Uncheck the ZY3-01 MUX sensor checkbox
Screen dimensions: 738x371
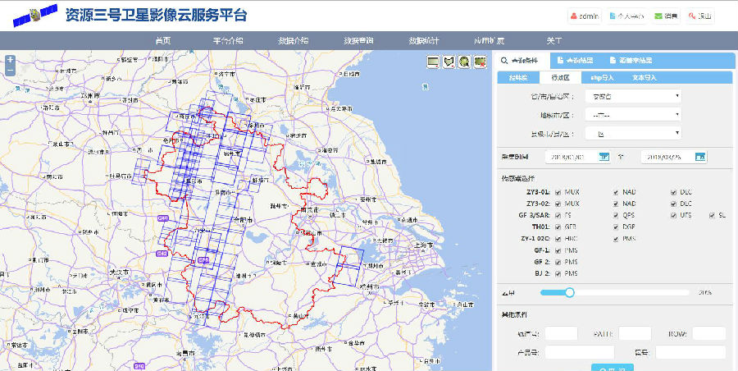click(558, 191)
